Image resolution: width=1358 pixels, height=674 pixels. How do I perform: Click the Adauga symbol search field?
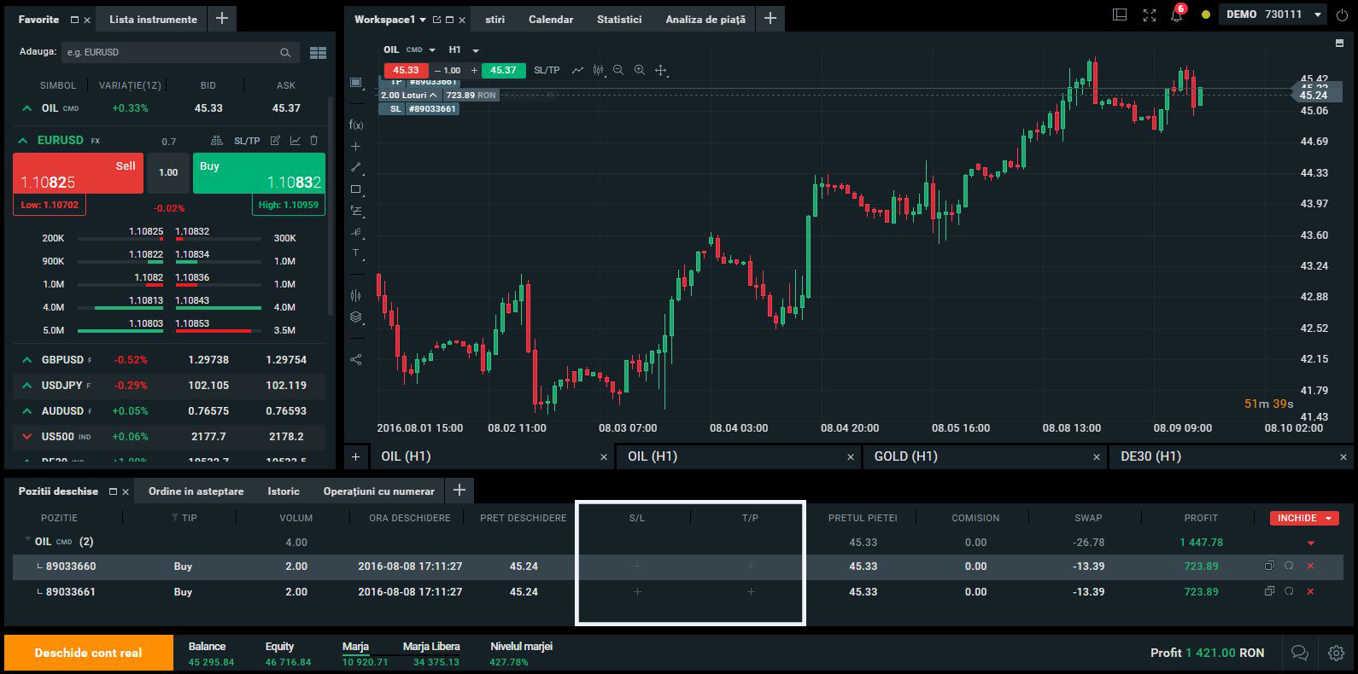tap(180, 52)
